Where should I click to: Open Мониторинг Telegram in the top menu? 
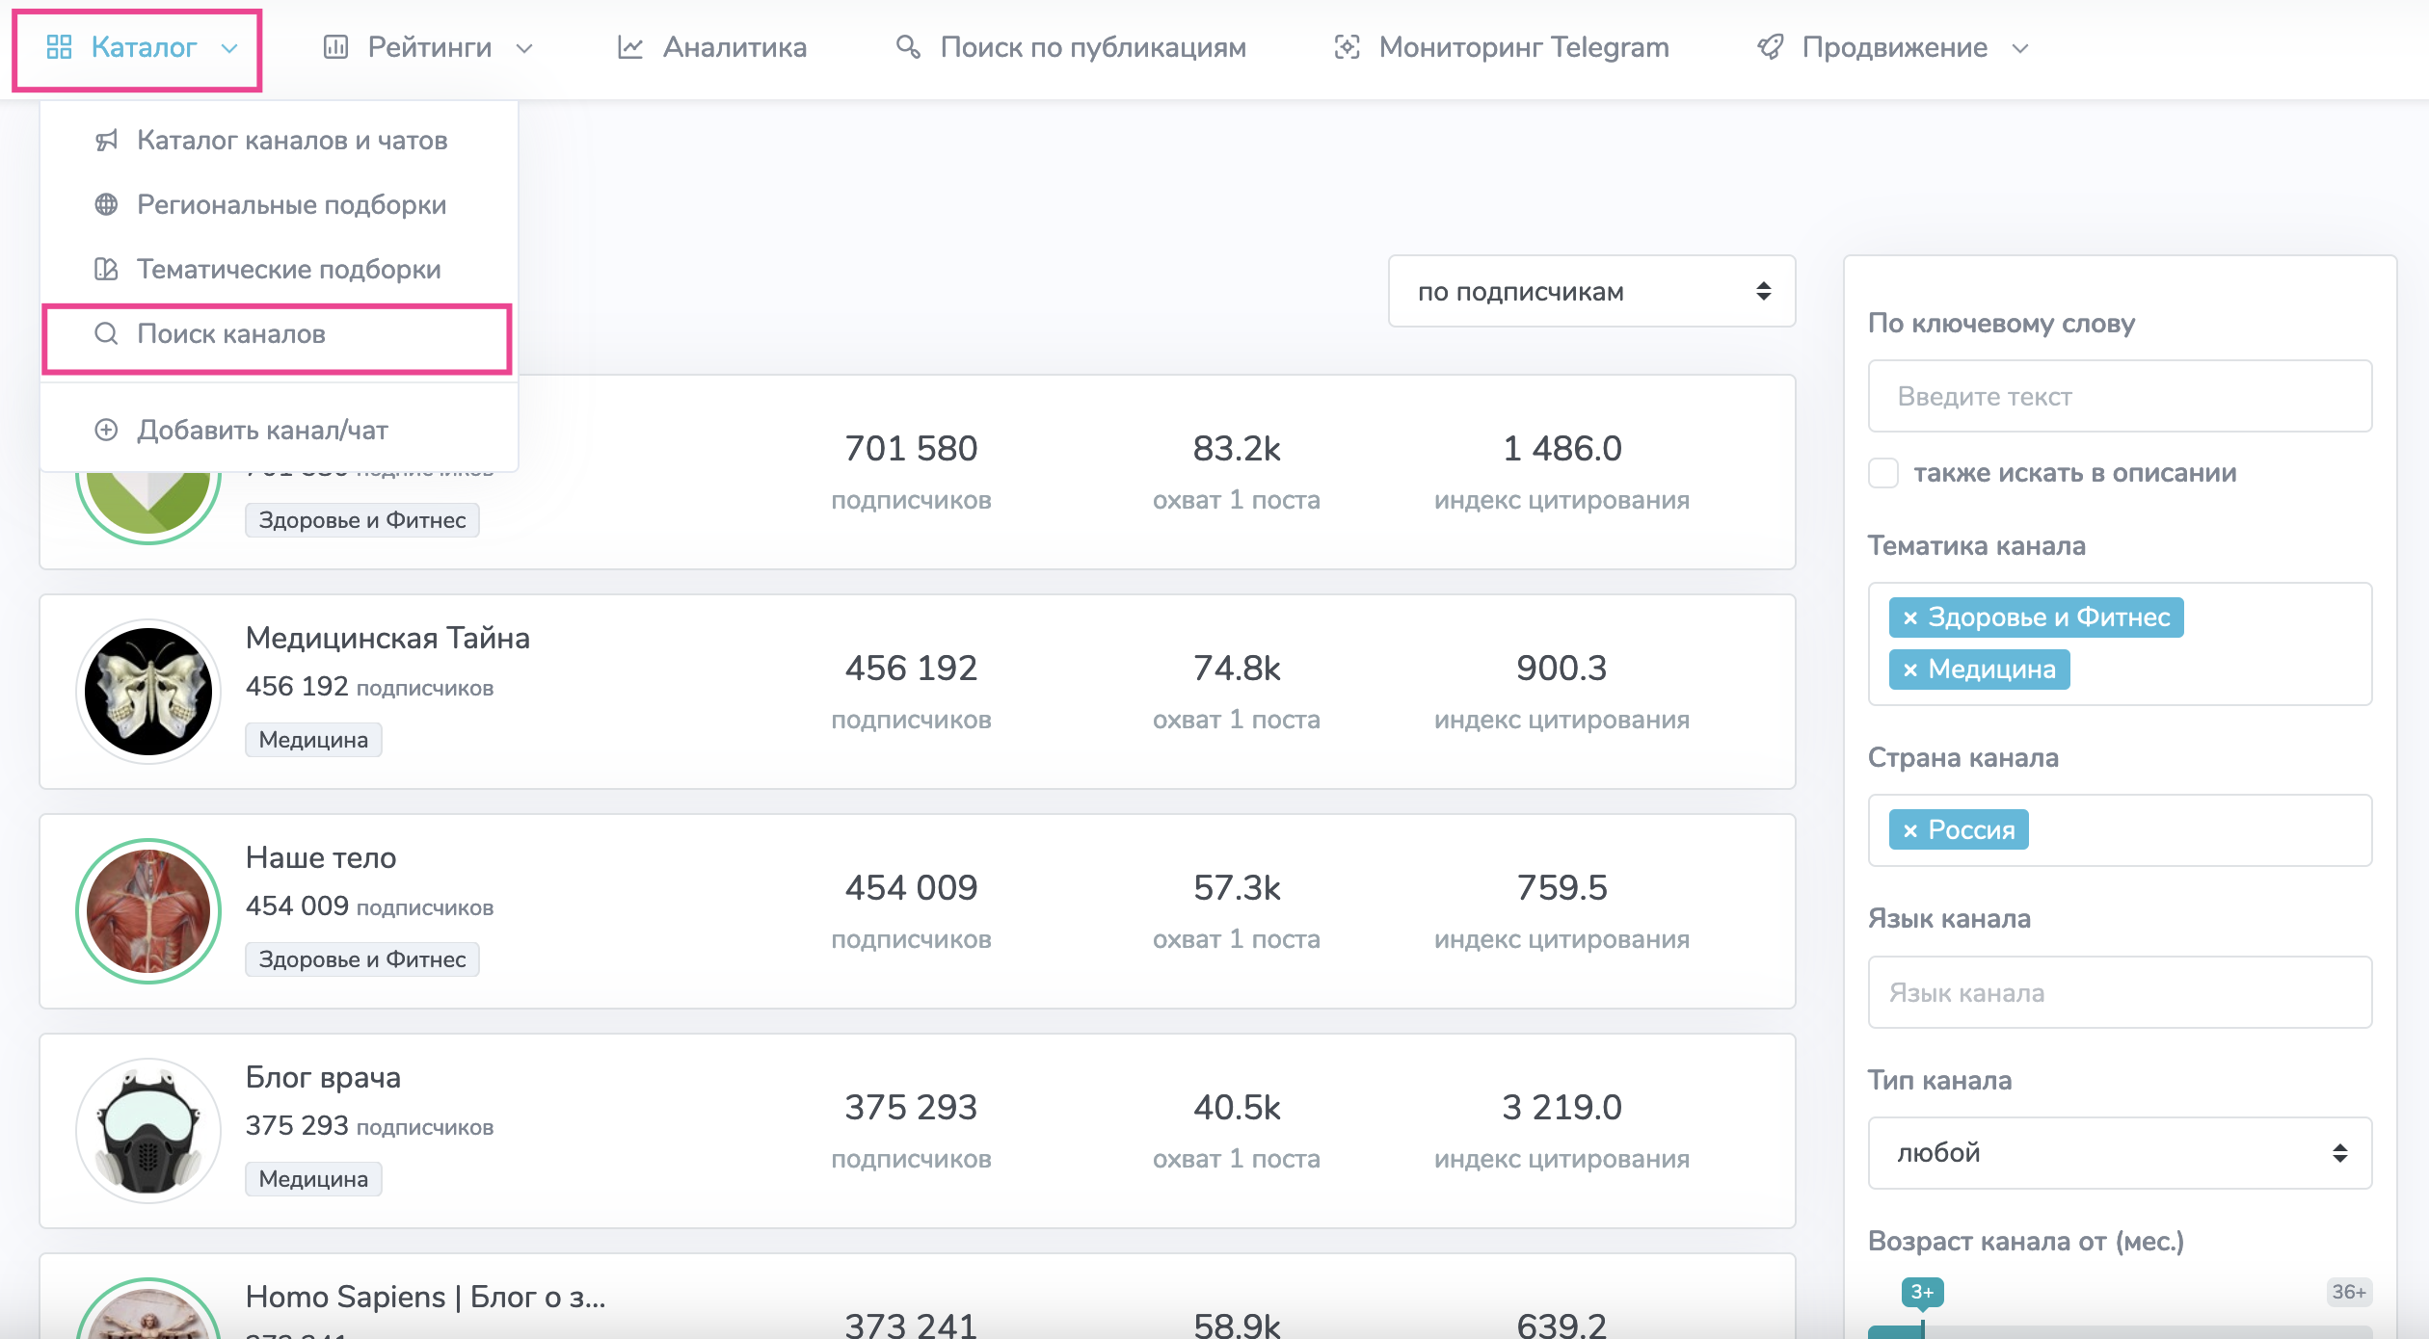1502,47
